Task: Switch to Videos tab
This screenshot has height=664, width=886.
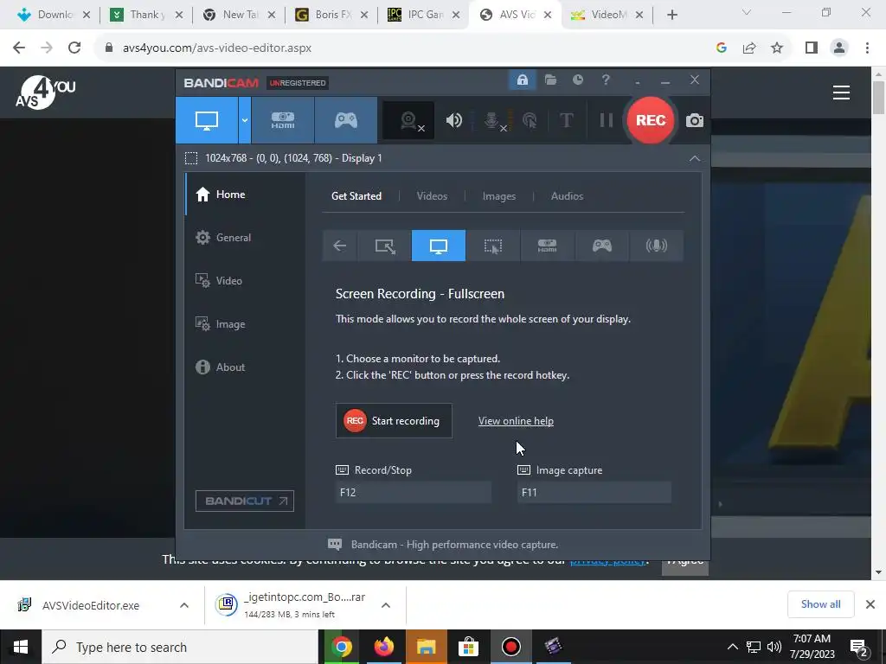Action: click(x=432, y=196)
